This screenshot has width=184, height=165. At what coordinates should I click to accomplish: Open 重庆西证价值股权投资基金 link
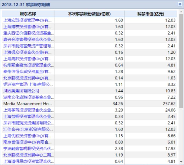pos(29,33)
